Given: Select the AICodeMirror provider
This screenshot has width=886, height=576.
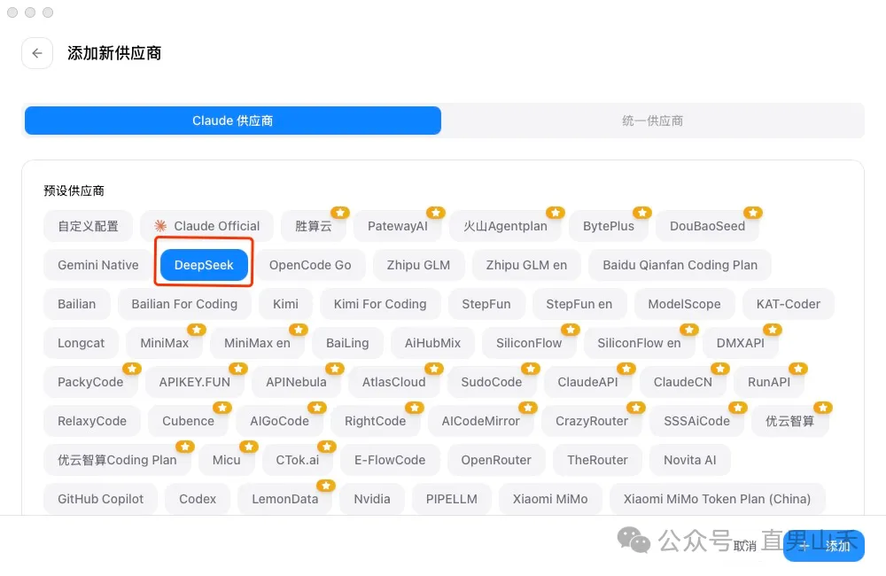Looking at the screenshot, I should tap(481, 421).
